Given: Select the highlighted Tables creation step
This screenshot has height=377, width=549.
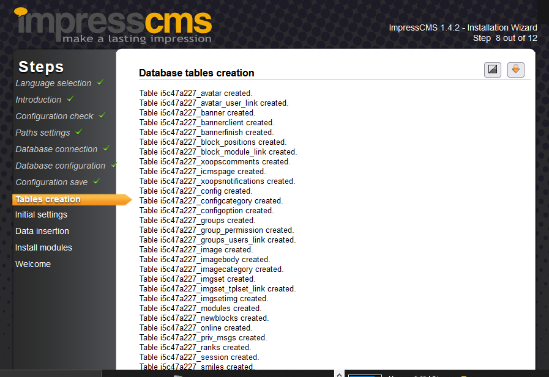Looking at the screenshot, I should tap(48, 199).
